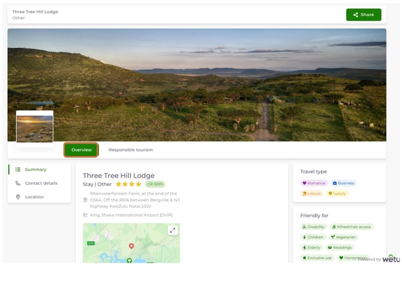Viewport: 402px width, 289px height.
Task: Click the wetu logo
Action: point(391,258)
